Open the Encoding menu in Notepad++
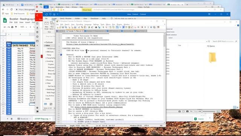The width and height of the screenshot is (241, 136). click(x=79, y=25)
